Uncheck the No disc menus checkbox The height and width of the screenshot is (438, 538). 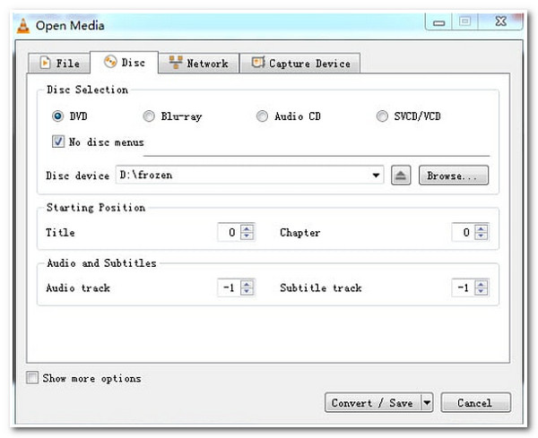(58, 142)
